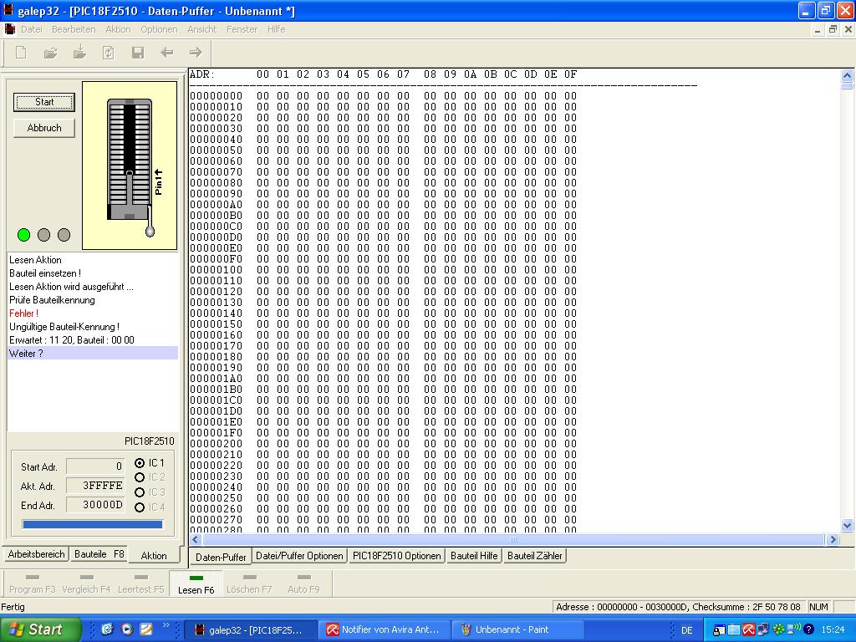Click the hex view scroll-right arrow

coord(833,540)
